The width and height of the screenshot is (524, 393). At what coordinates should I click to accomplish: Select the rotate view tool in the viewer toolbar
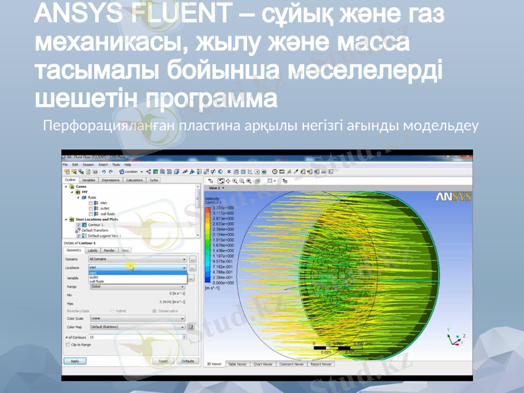[221, 180]
